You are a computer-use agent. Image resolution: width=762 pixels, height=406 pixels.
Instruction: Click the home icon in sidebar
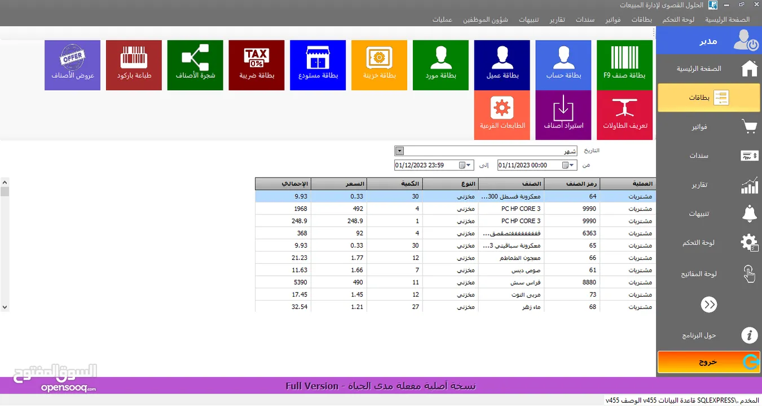pos(749,69)
